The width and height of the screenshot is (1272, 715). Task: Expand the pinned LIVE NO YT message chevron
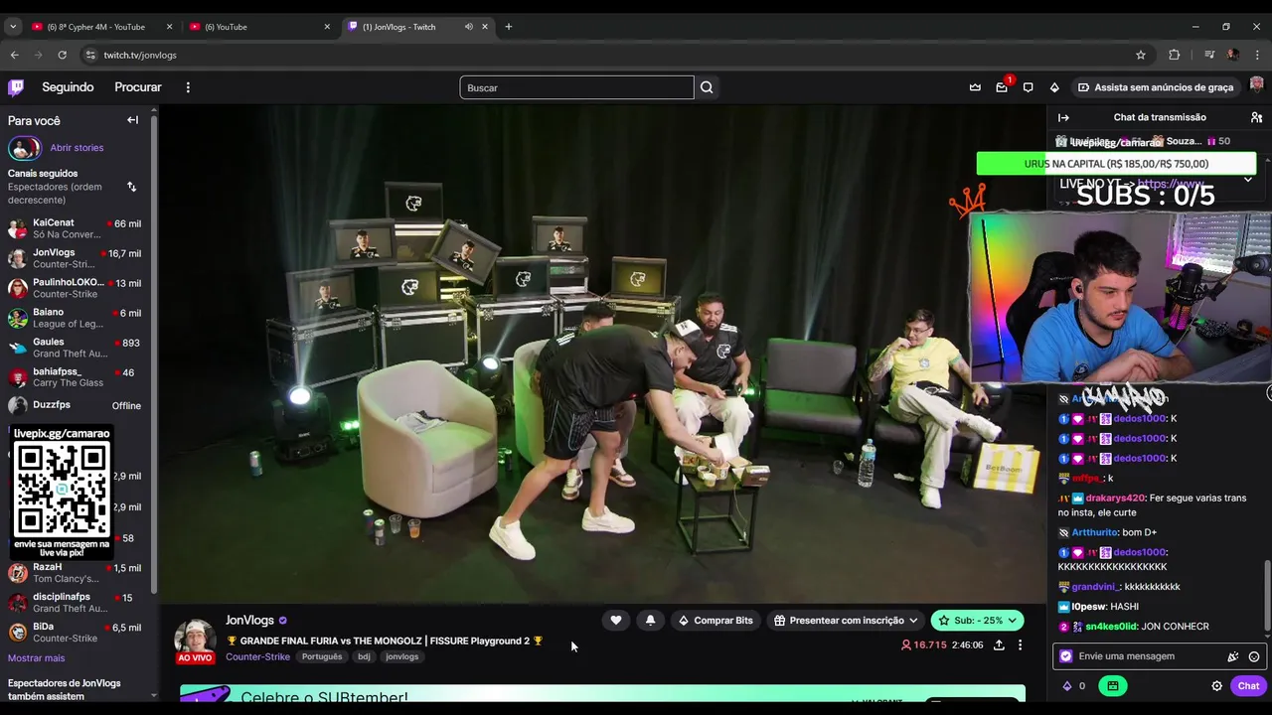pos(1248,180)
